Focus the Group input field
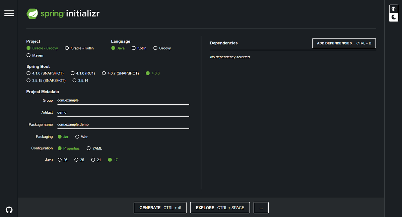Image resolution: width=402 pixels, height=217 pixels. (x=123, y=100)
